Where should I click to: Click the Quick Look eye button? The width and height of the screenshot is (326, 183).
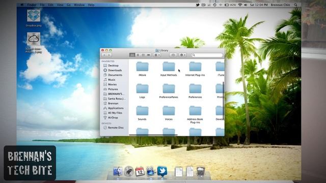(173, 55)
